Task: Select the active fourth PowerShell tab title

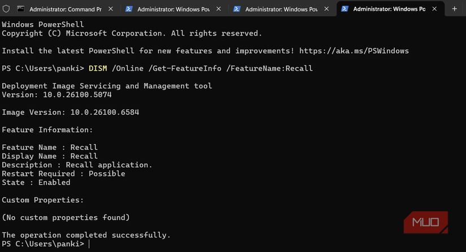Action: coord(389,9)
